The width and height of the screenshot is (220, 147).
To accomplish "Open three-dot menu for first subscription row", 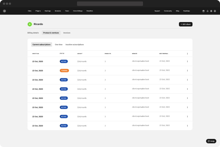I will tap(187, 61).
